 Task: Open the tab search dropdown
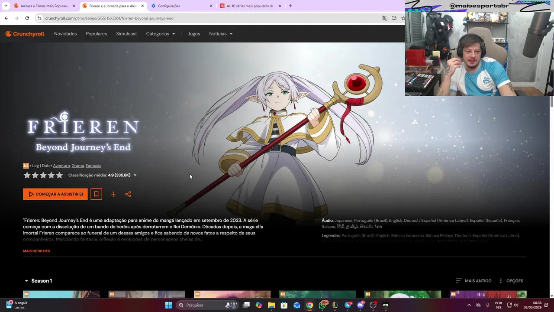pos(6,6)
